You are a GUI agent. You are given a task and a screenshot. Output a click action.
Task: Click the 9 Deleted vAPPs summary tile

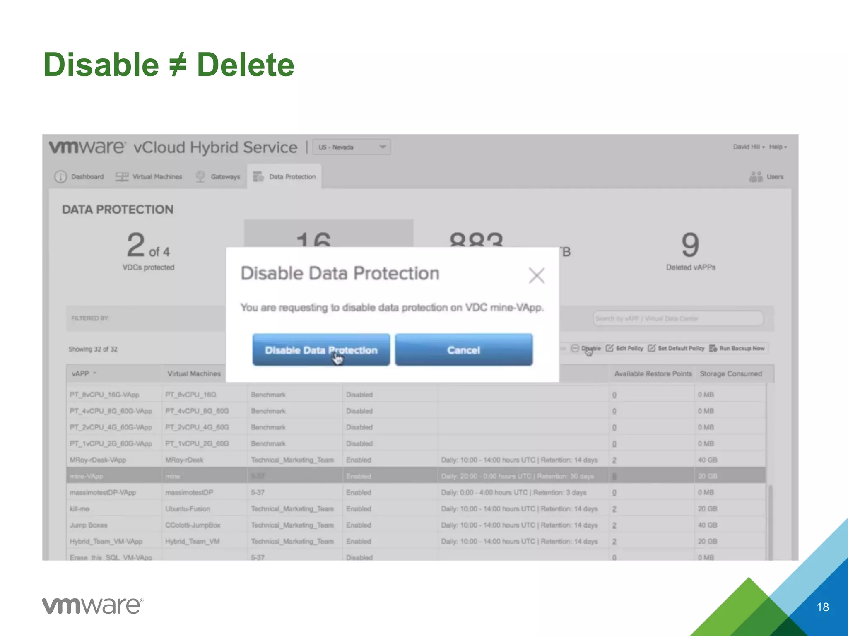click(x=691, y=251)
